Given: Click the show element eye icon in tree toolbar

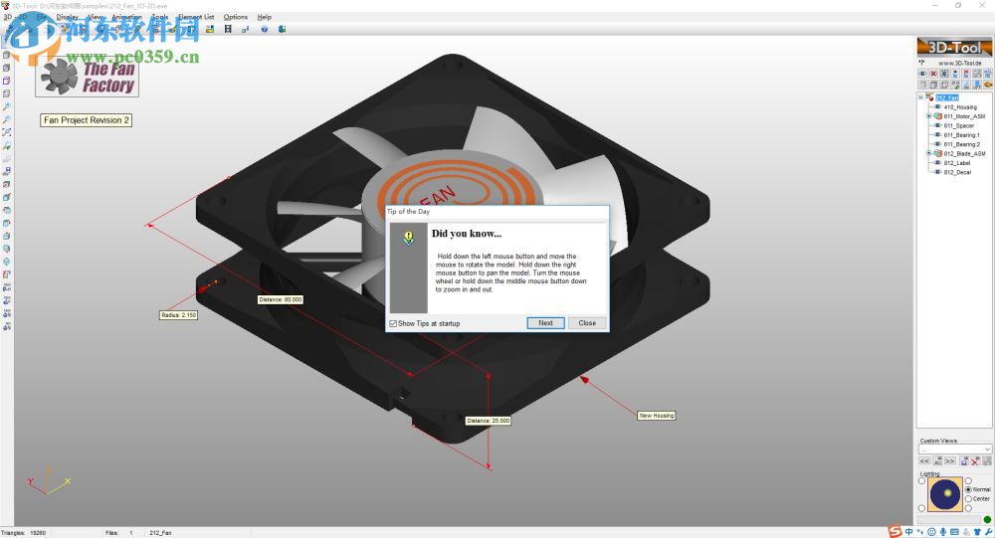Looking at the screenshot, I should pos(922,74).
